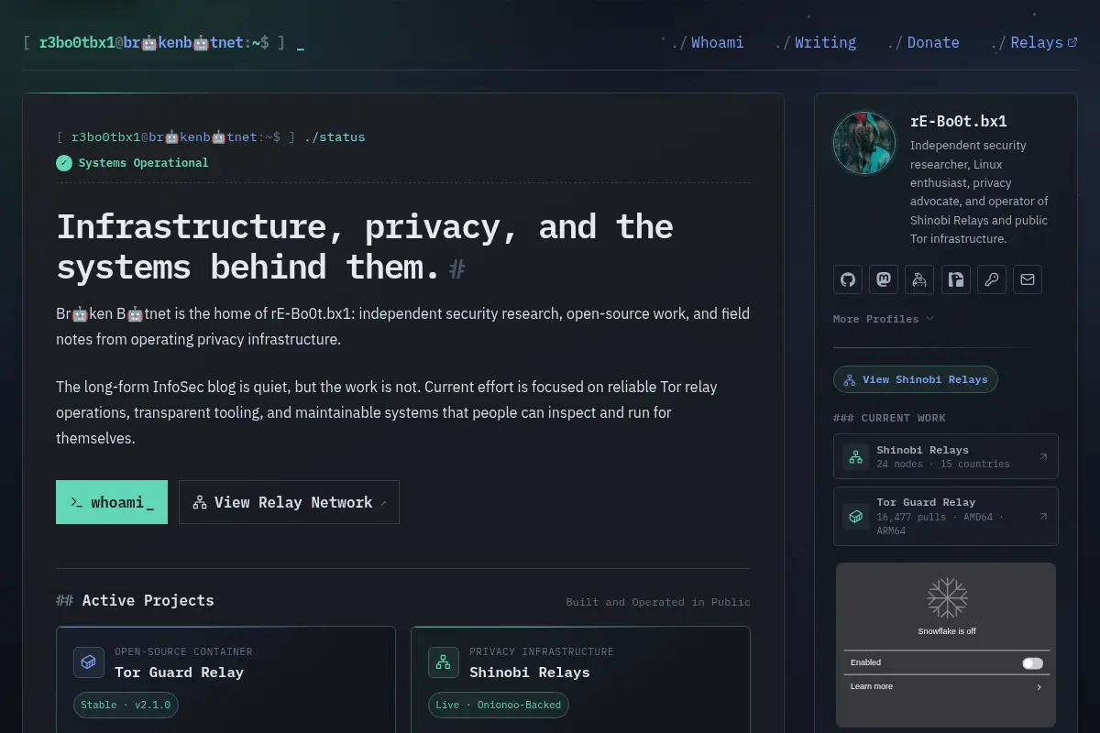This screenshot has width=1100, height=733.
Task: Click the Snowflake logo icon
Action: (x=947, y=598)
